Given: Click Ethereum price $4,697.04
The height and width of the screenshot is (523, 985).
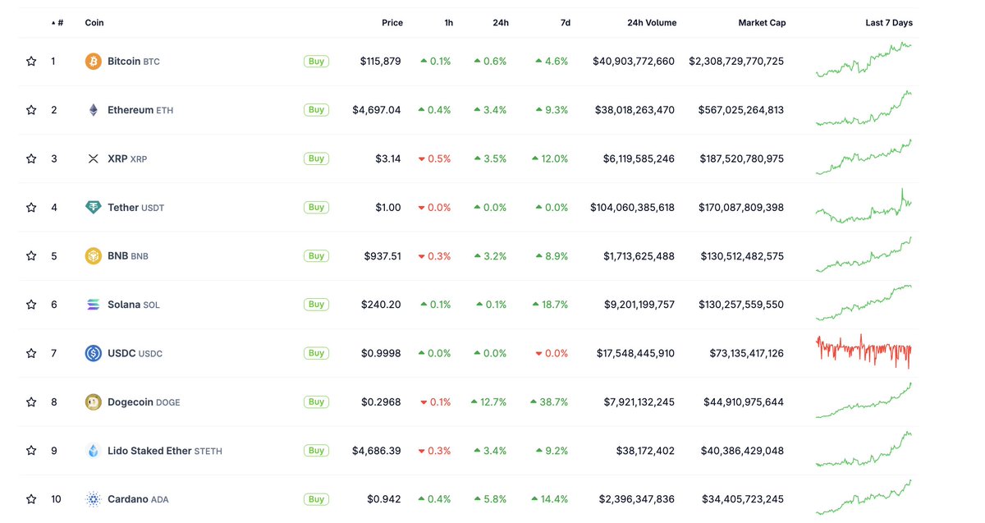Looking at the screenshot, I should [377, 110].
